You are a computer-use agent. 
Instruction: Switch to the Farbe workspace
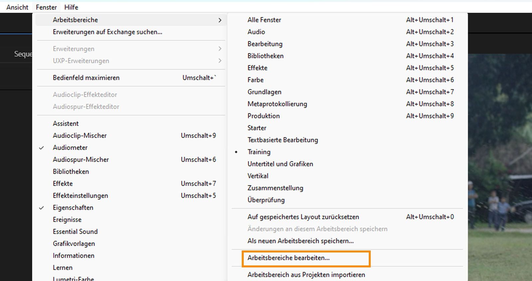[255, 80]
